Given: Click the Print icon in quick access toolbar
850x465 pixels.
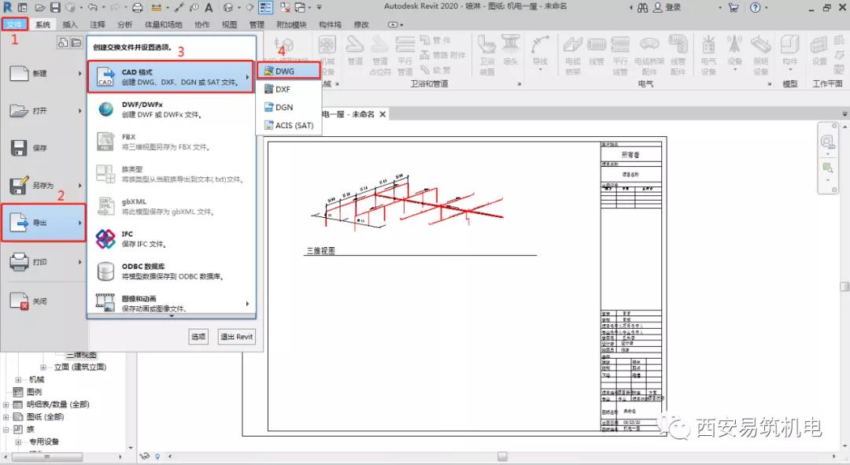Looking at the screenshot, I should pos(138,8).
